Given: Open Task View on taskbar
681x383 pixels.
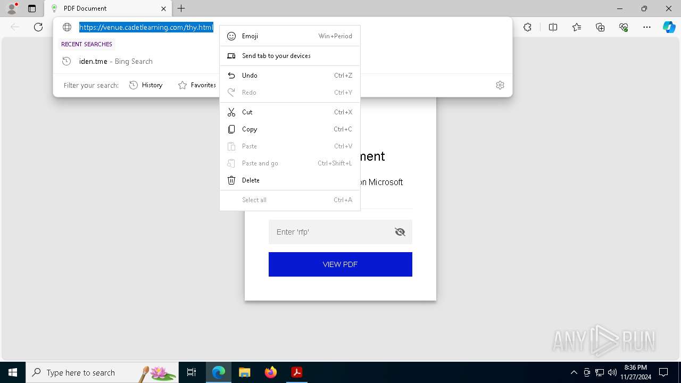Looking at the screenshot, I should (x=192, y=372).
